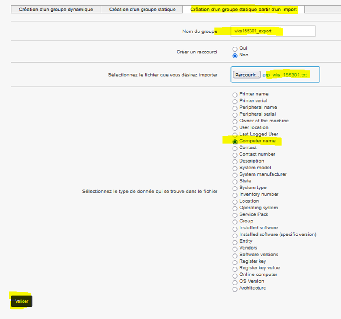Image resolution: width=341 pixels, height=319 pixels.
Task: Choose Non for Créer un raccourci
Action: coord(235,55)
